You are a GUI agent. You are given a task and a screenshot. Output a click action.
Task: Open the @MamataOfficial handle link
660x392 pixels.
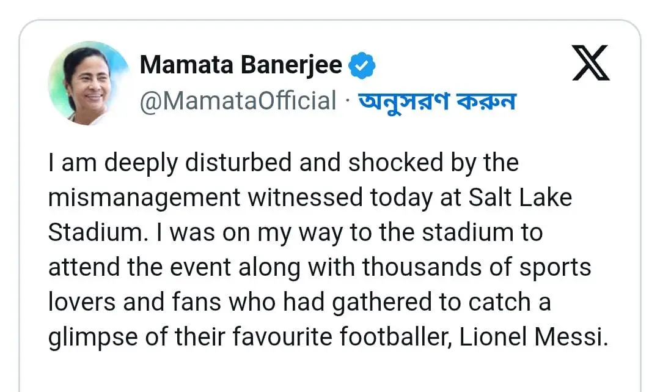pos(238,101)
